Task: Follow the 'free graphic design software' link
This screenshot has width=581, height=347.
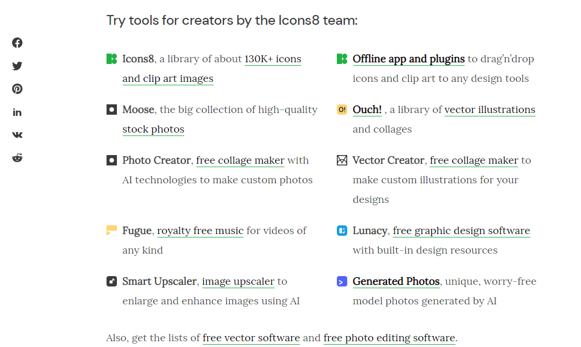Action: (461, 231)
